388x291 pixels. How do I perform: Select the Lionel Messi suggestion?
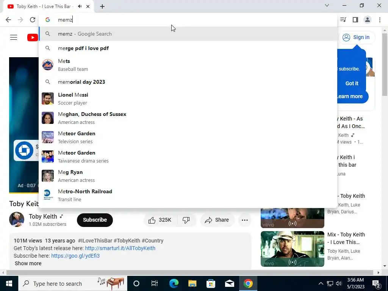pyautogui.click(x=188, y=99)
